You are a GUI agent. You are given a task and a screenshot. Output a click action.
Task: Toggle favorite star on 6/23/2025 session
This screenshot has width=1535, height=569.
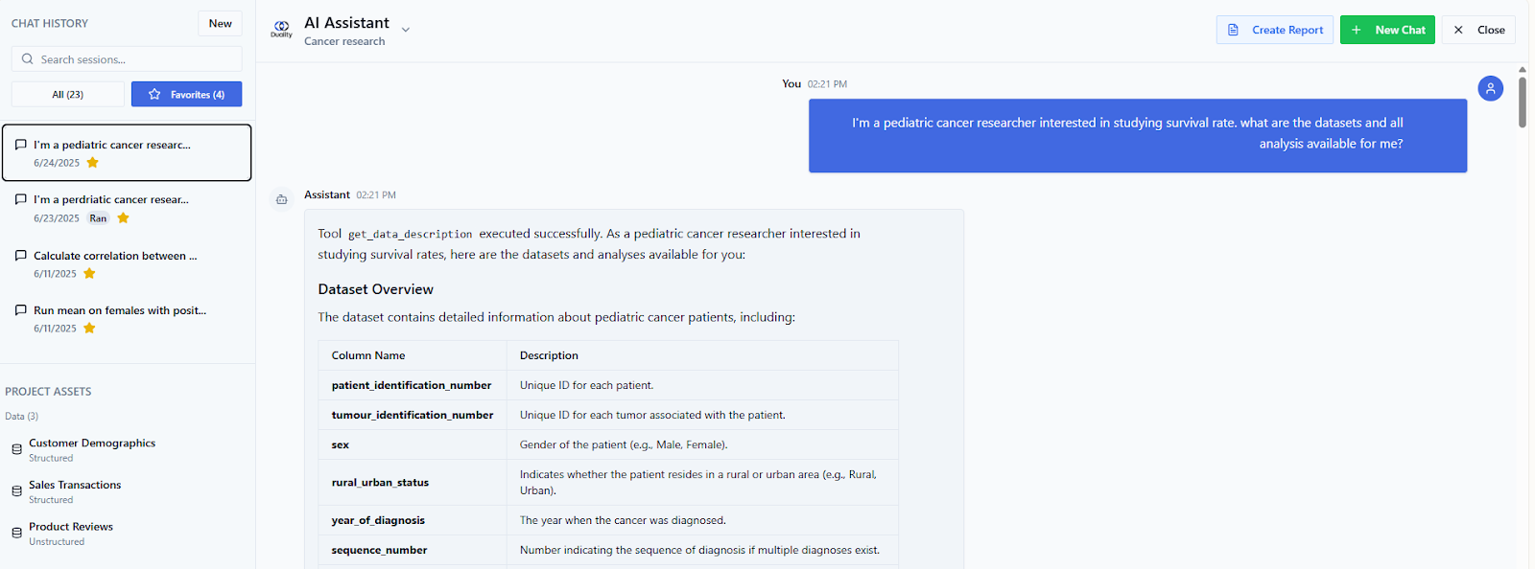[x=123, y=218]
